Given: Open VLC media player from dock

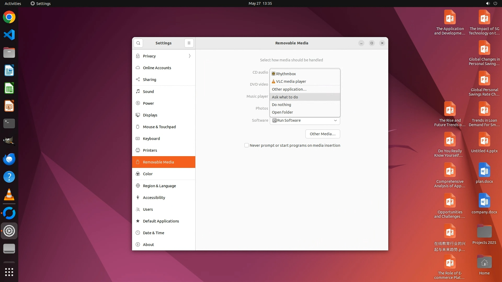Looking at the screenshot, I should coord(9,195).
